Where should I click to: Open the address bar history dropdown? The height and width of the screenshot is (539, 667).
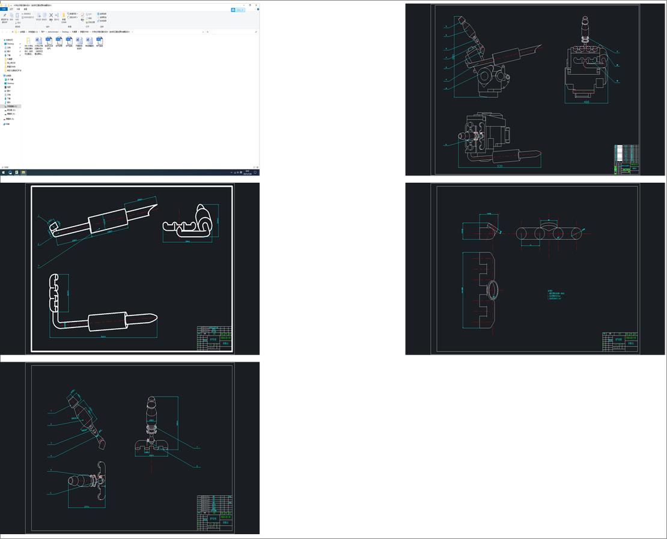[x=203, y=32]
